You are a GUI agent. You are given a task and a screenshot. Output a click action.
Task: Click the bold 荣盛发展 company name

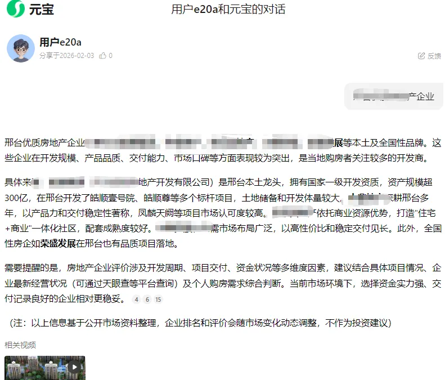pyautogui.click(x=58, y=243)
